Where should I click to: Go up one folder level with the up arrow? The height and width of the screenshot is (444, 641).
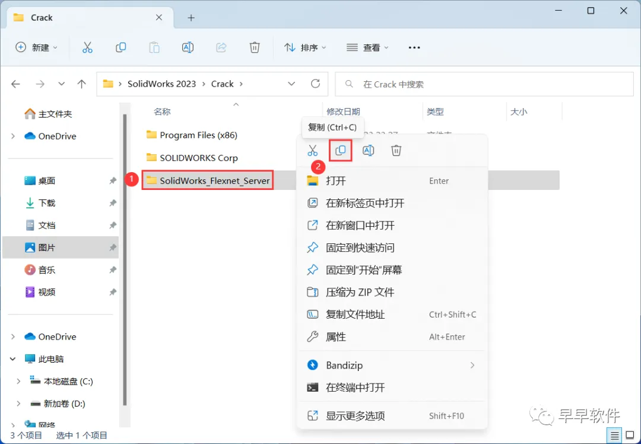82,84
